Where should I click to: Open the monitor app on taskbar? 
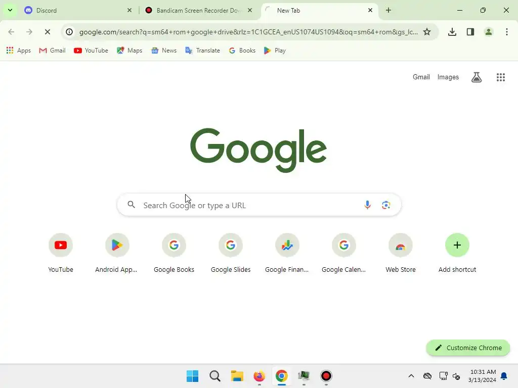304,376
